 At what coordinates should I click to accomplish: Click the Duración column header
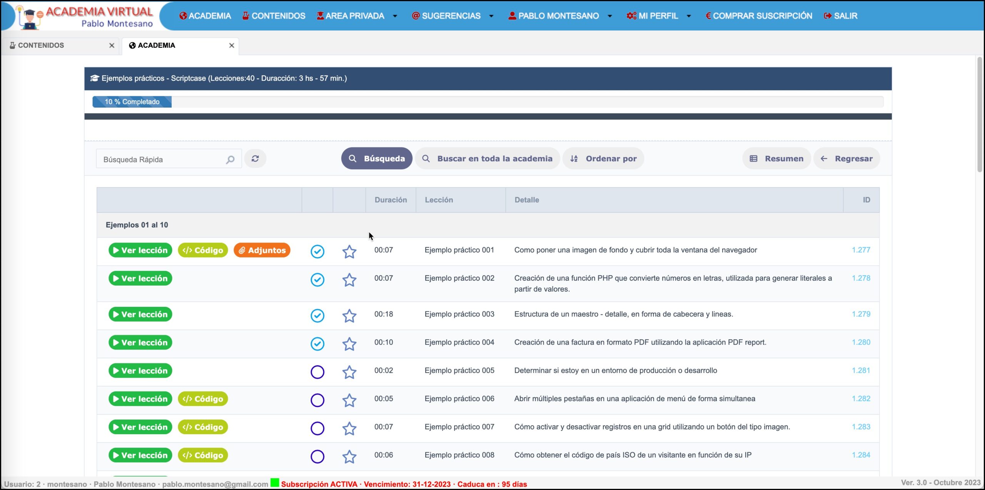[x=391, y=200]
